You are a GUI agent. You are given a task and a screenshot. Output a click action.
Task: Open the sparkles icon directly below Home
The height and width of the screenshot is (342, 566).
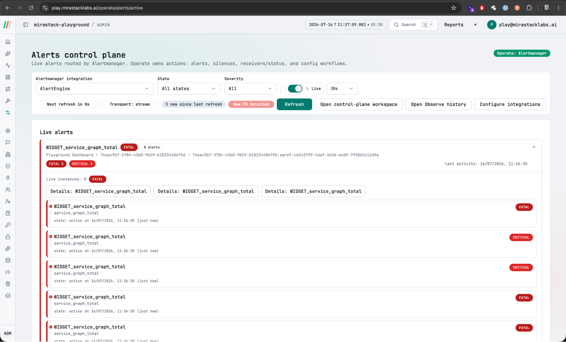[8, 54]
